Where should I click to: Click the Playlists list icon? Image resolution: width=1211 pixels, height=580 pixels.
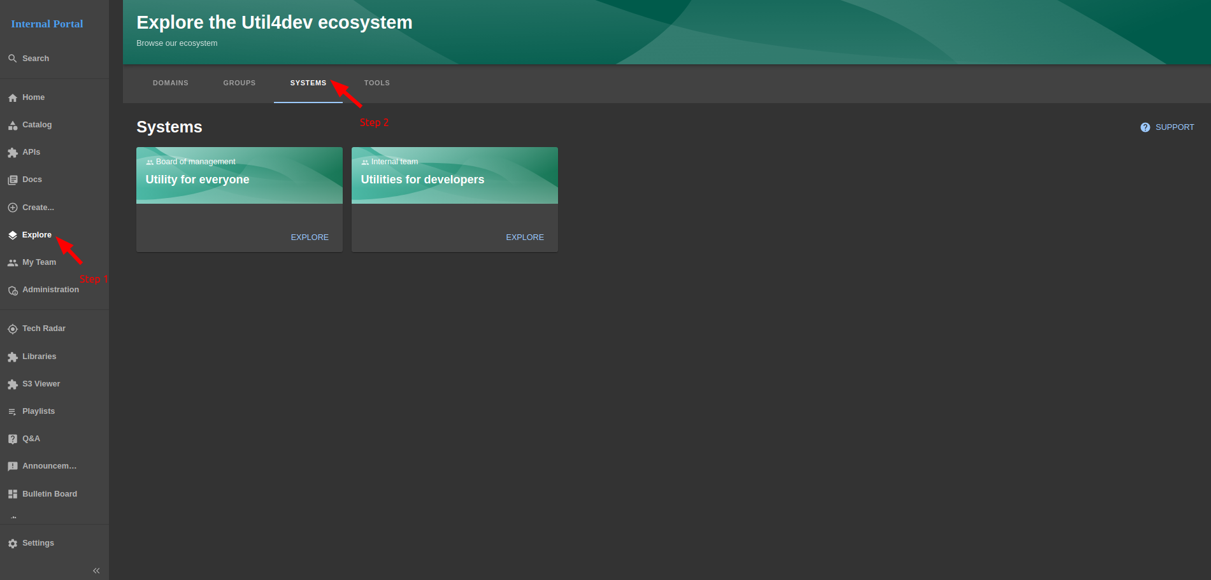[13, 412]
